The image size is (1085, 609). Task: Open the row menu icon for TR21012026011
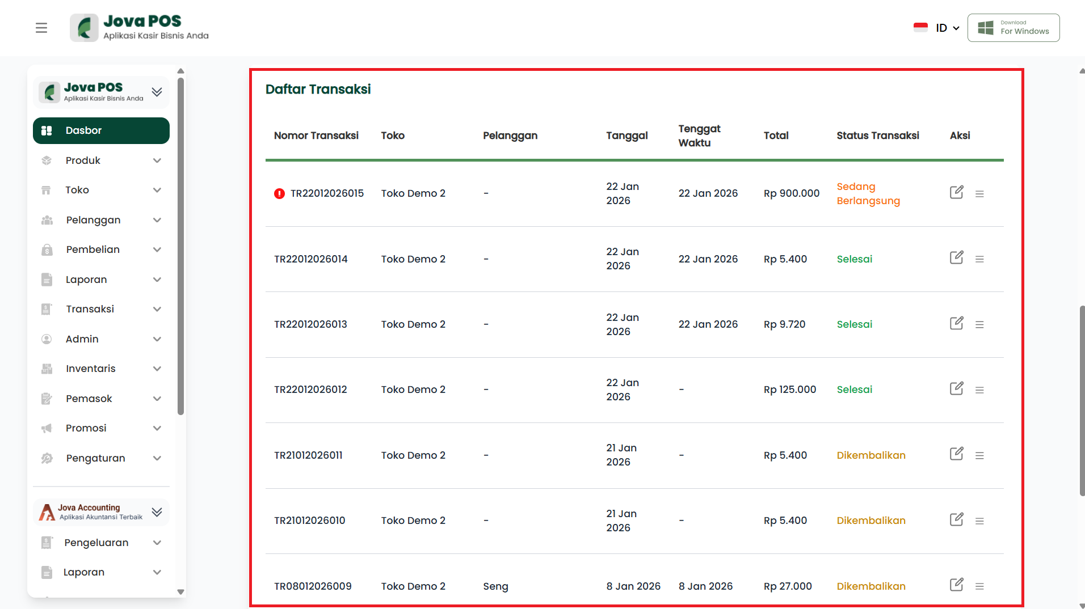[x=979, y=455]
